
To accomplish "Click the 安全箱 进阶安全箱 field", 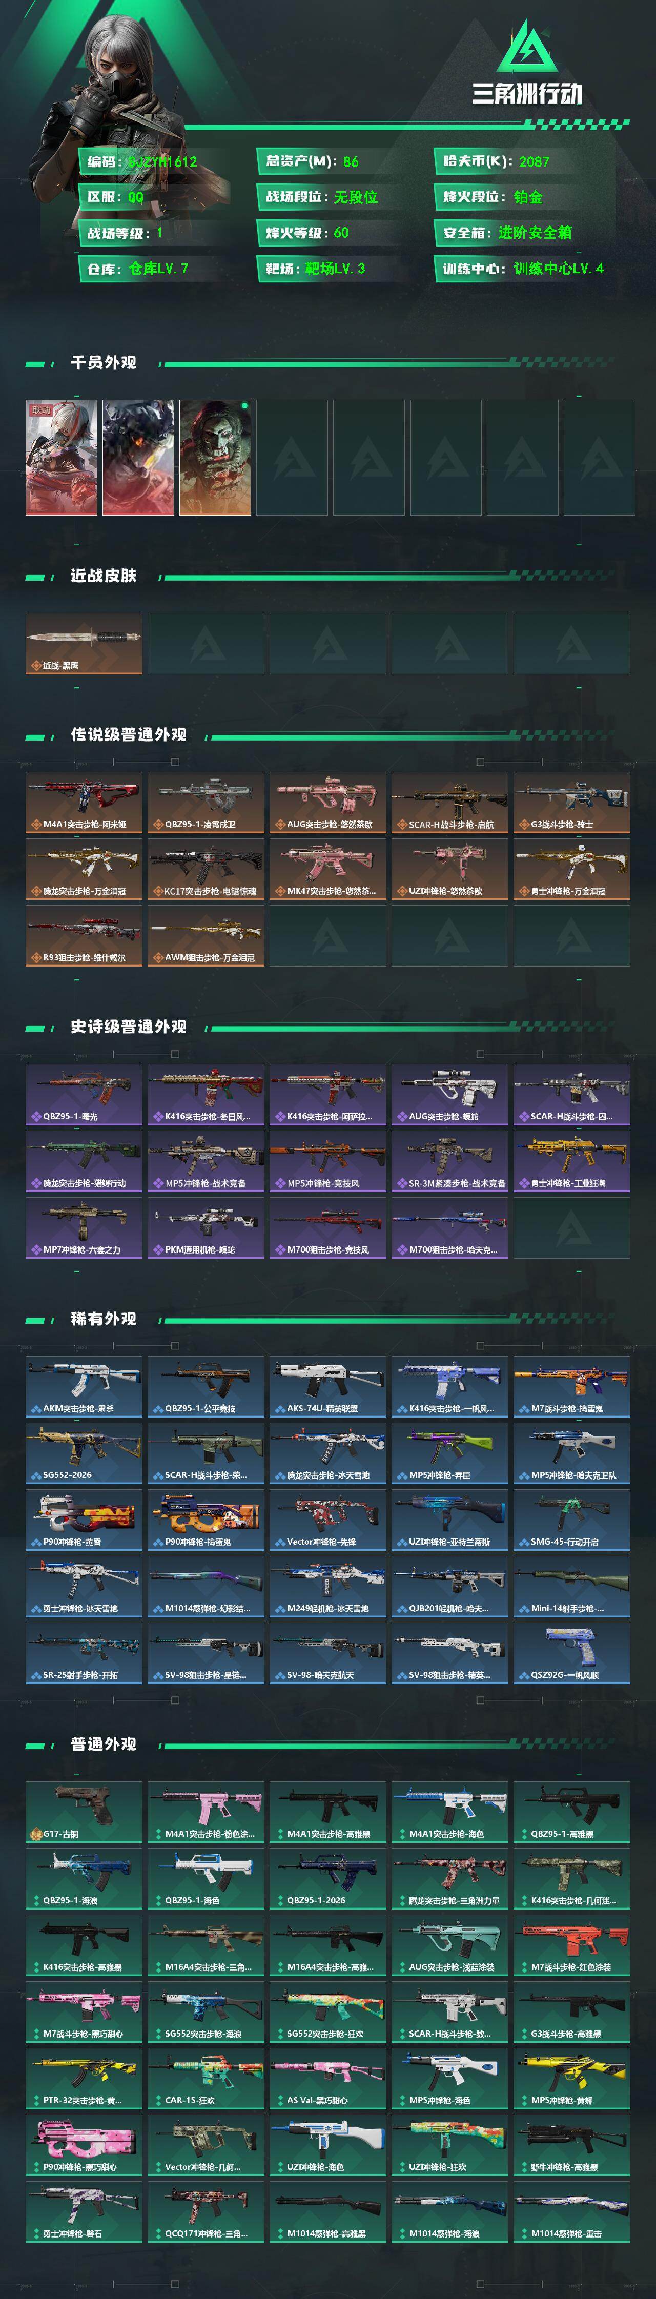I will (x=525, y=233).
